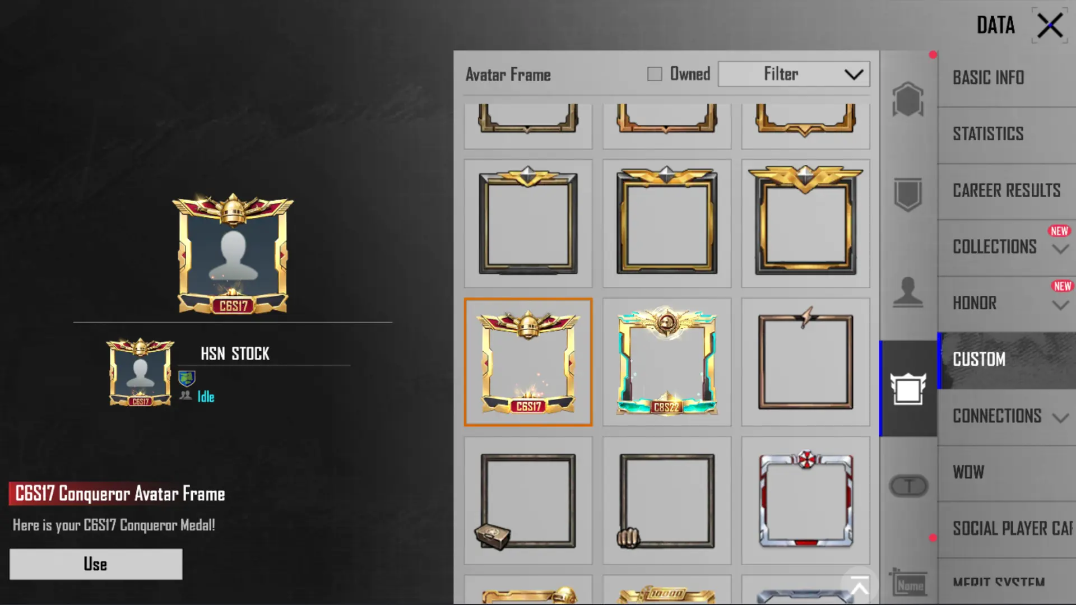Select the shield badge customization icon

click(x=908, y=194)
